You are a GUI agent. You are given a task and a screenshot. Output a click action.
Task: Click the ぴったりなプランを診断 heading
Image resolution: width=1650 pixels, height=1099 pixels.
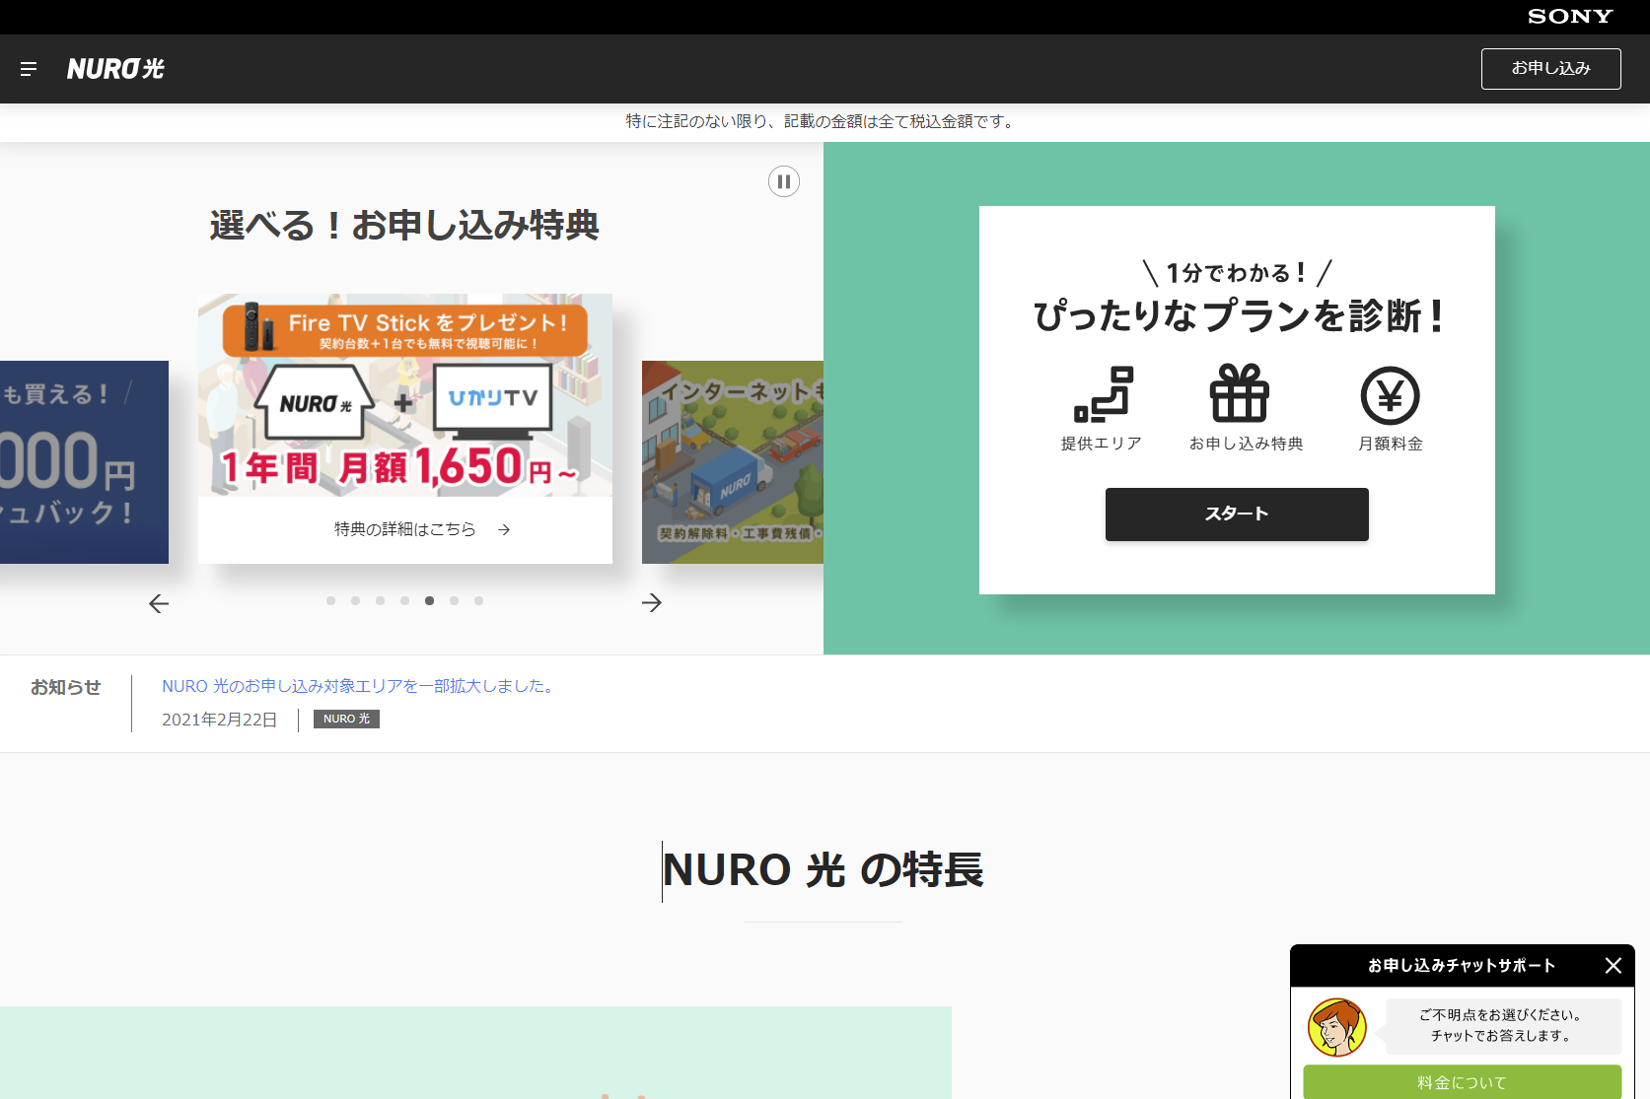click(1237, 315)
